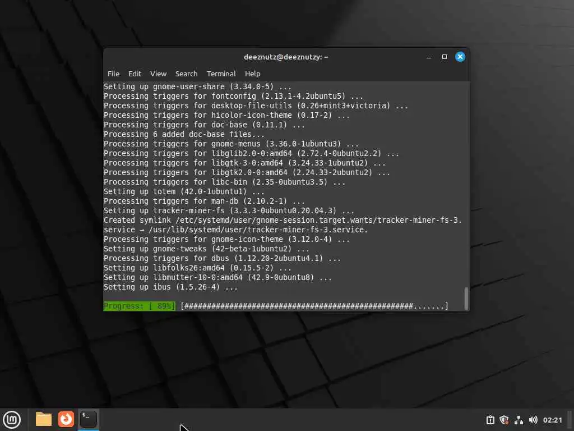Viewport: 574px width, 431px height.
Task: Launch the file manager from the panel
Action: (43, 419)
